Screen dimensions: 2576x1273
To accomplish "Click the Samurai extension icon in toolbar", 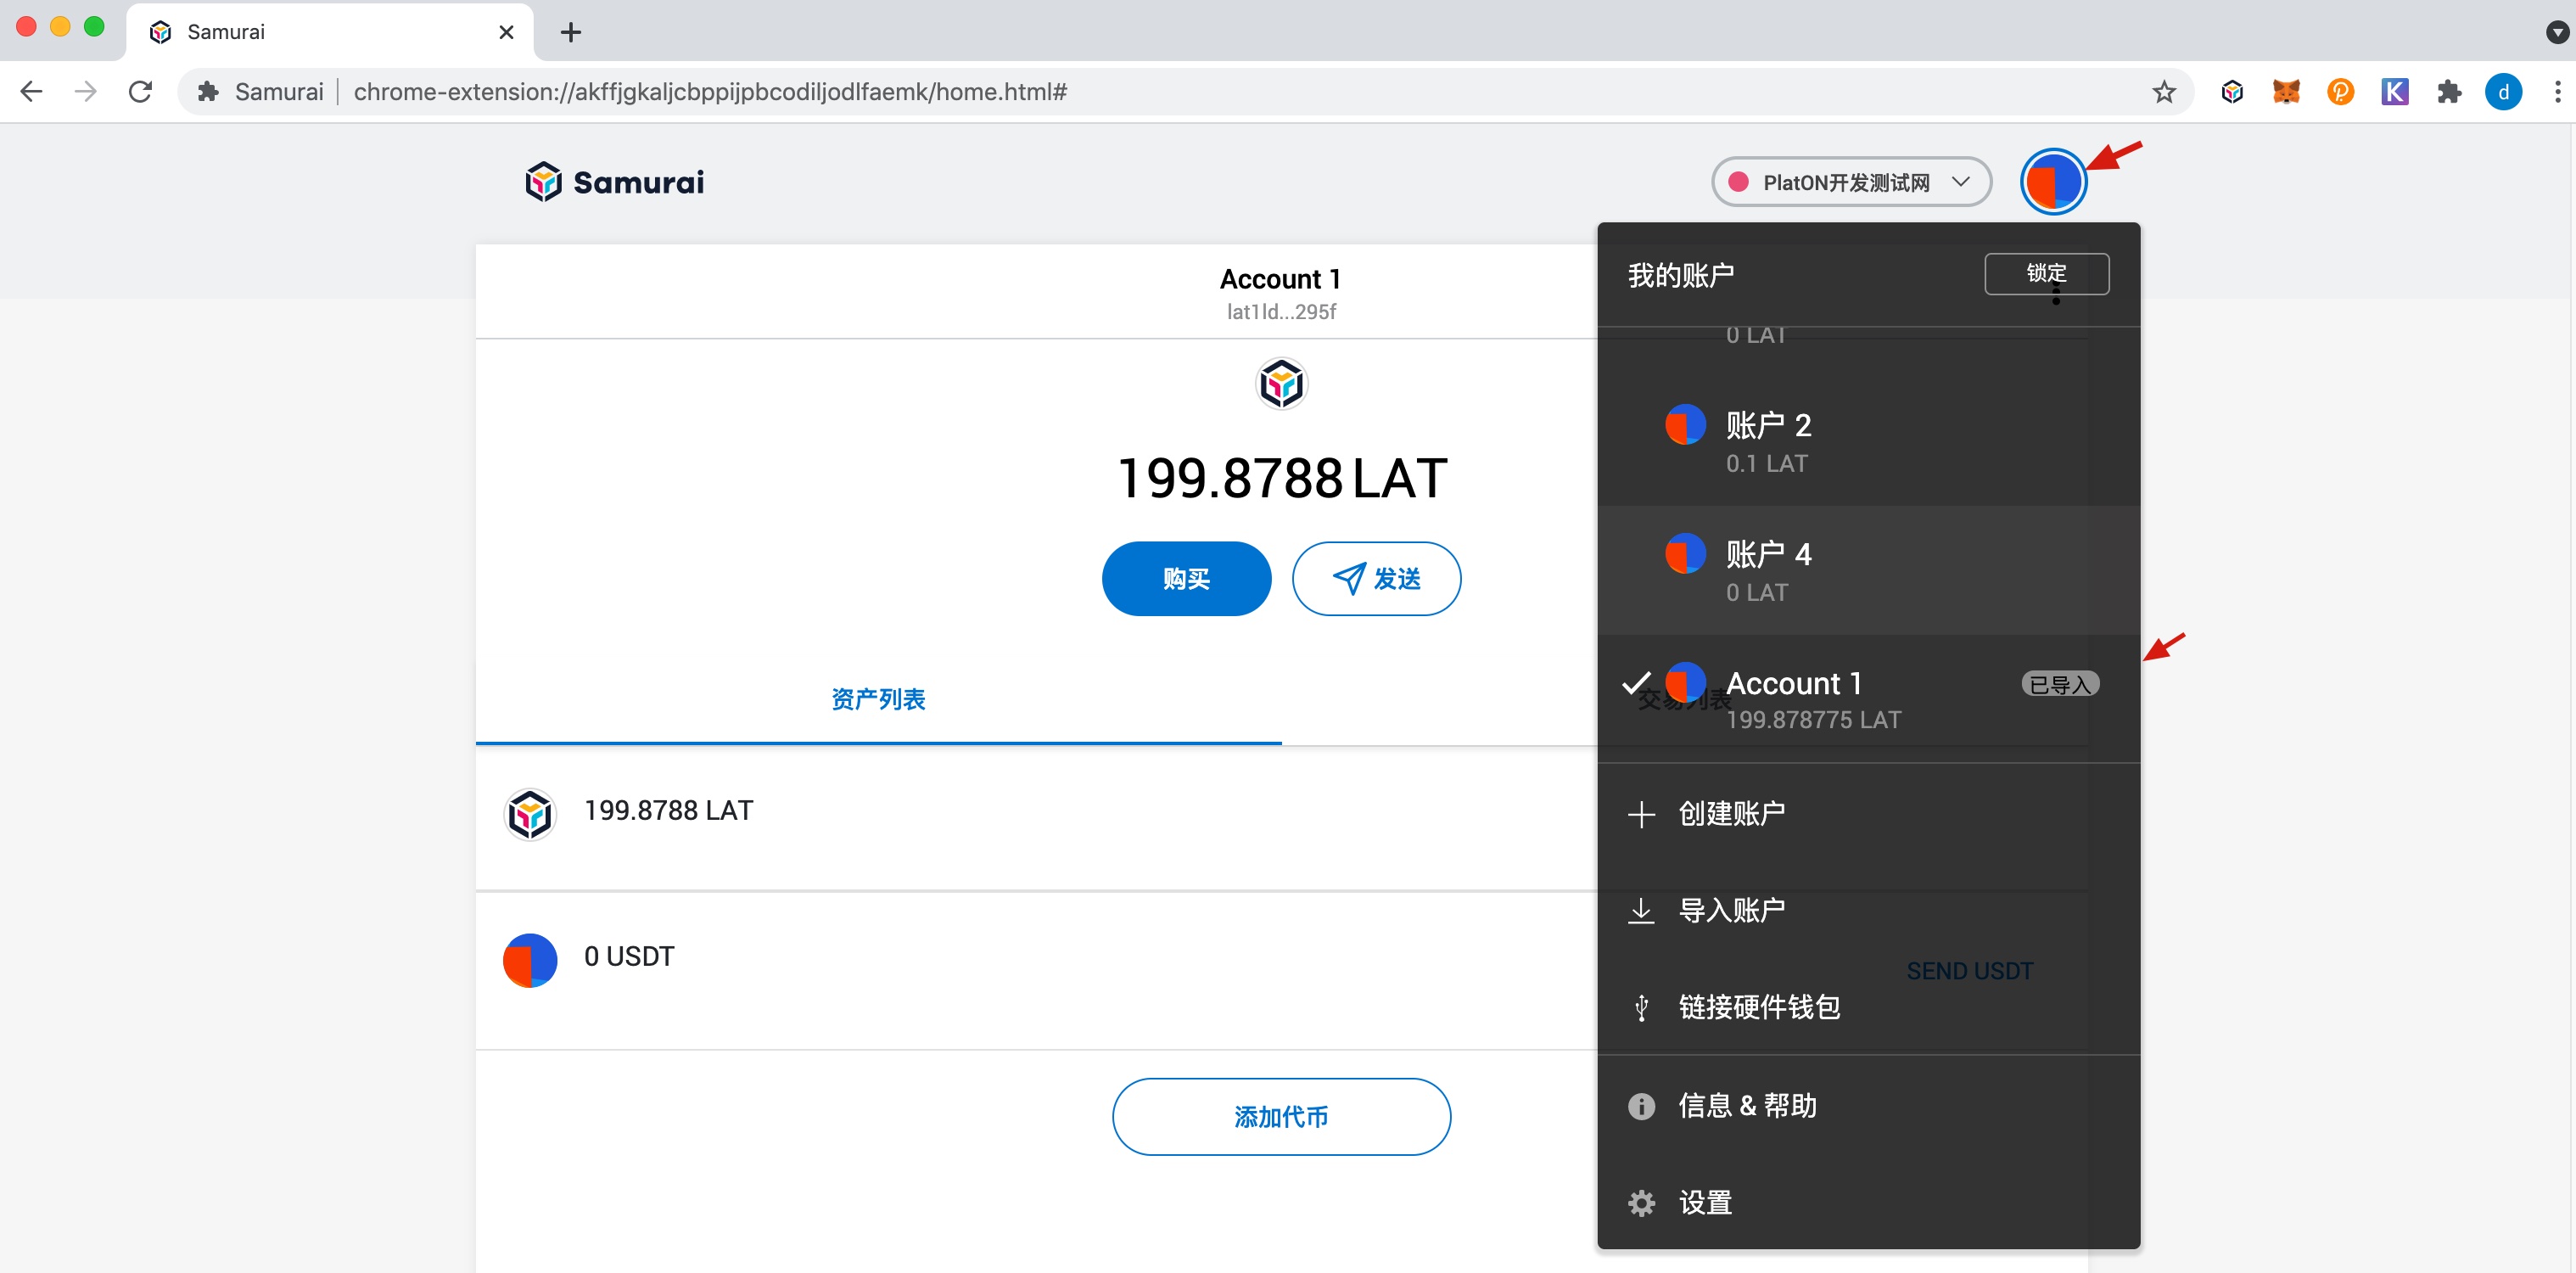I will tap(2232, 92).
